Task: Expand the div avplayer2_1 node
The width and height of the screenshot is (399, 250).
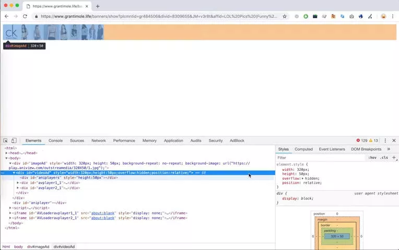Action: [x=18, y=188]
